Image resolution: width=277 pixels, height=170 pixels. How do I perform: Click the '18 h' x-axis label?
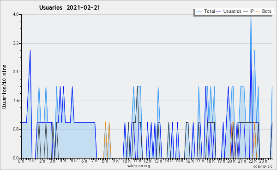coord(211,161)
